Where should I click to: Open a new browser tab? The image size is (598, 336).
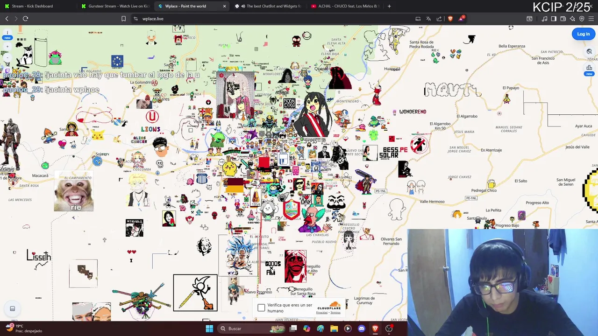point(389,6)
